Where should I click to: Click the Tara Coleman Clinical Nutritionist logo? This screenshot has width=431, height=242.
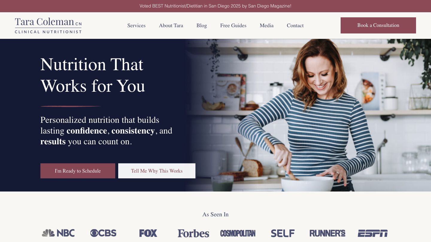point(48,25)
